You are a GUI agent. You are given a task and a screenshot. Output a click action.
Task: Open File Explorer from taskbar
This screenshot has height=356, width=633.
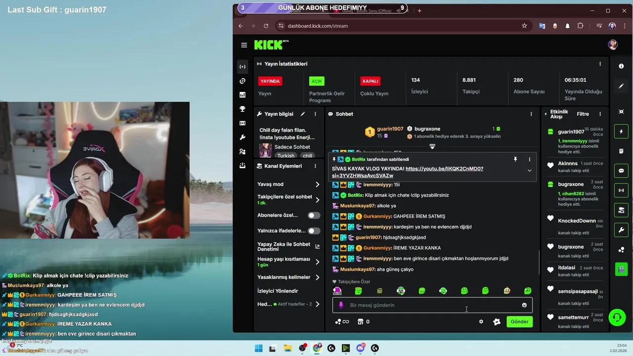287,348
